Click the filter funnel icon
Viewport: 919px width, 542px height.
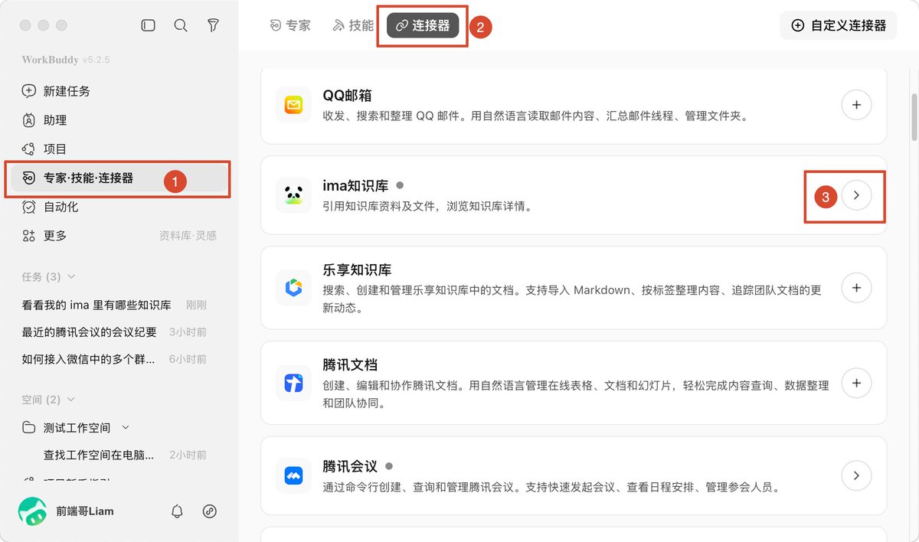[214, 25]
